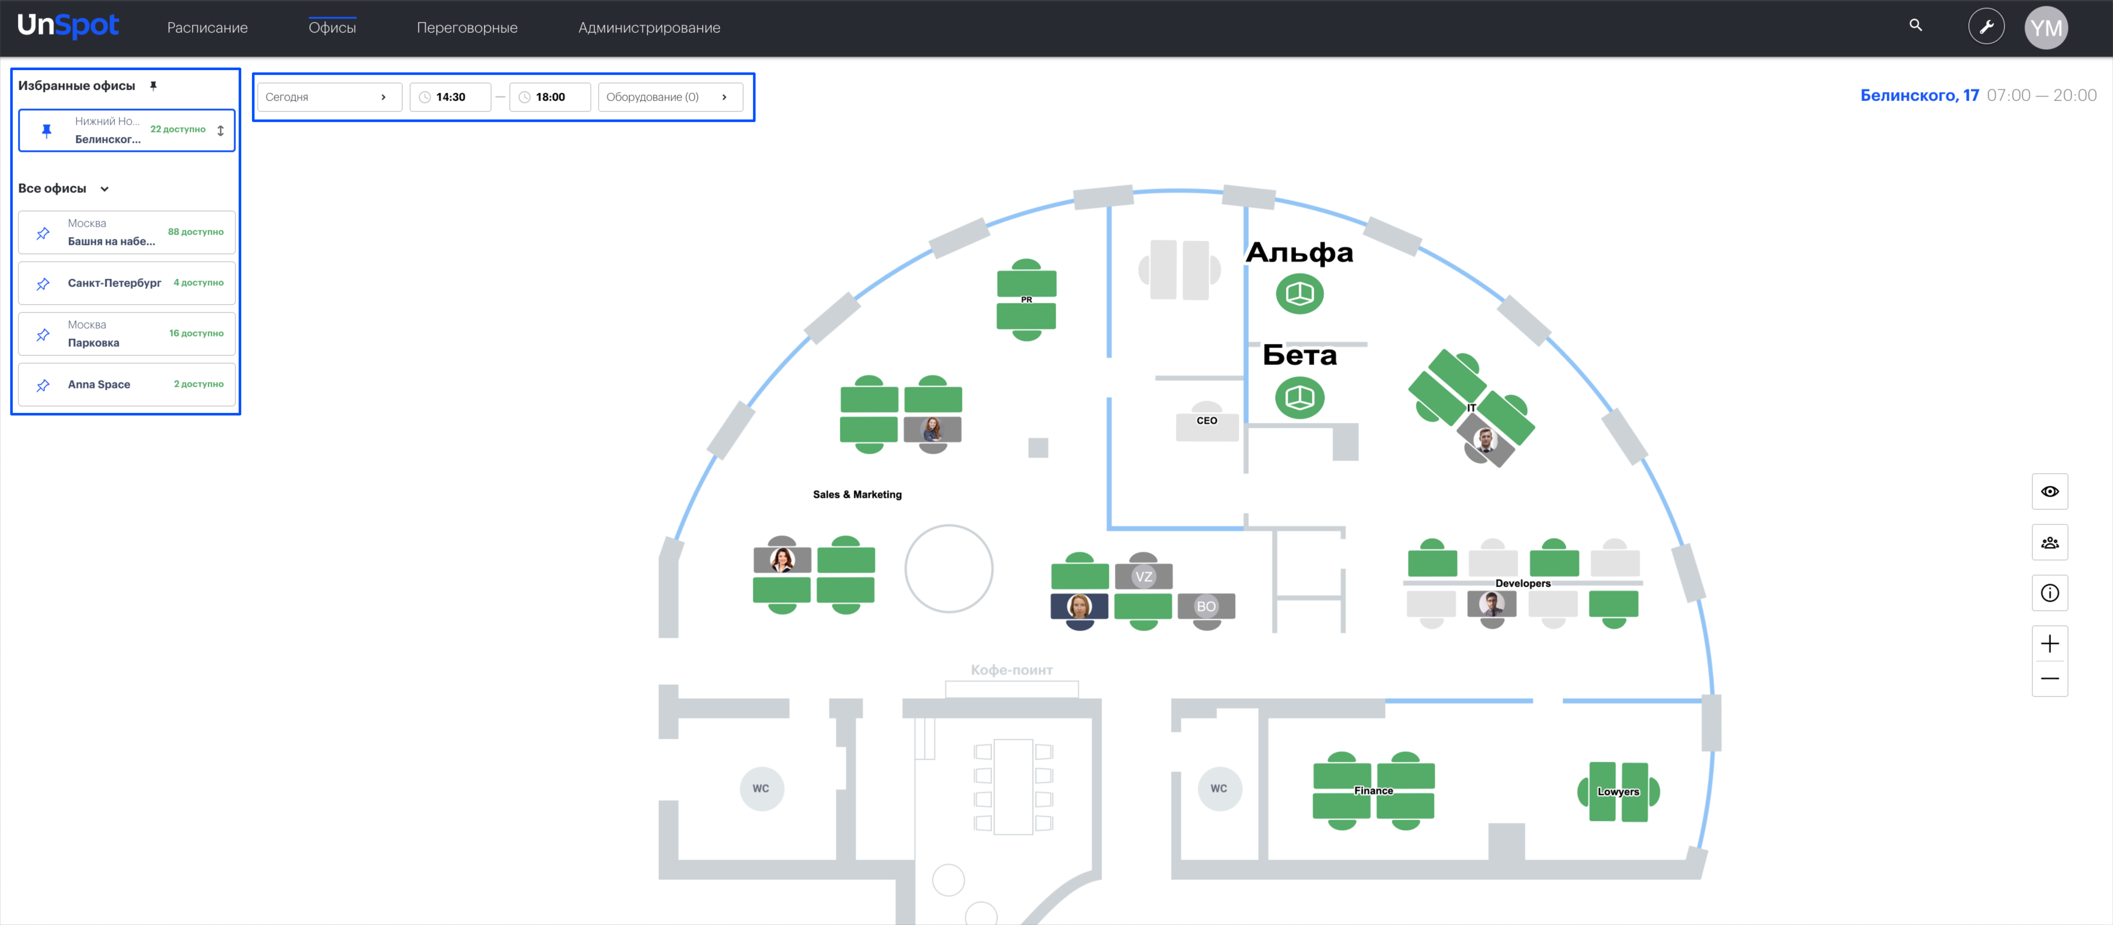Image resolution: width=2113 pixels, height=925 pixels.
Task: Collapse the Все офисы list
Action: (104, 189)
